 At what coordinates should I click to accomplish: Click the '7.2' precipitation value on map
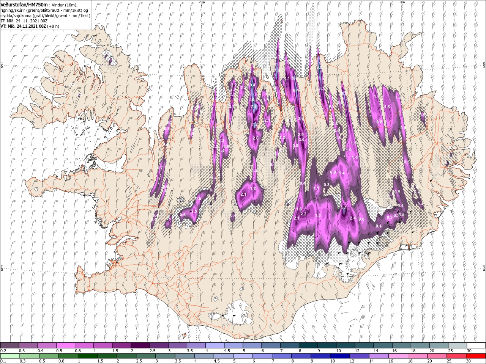(255, 124)
